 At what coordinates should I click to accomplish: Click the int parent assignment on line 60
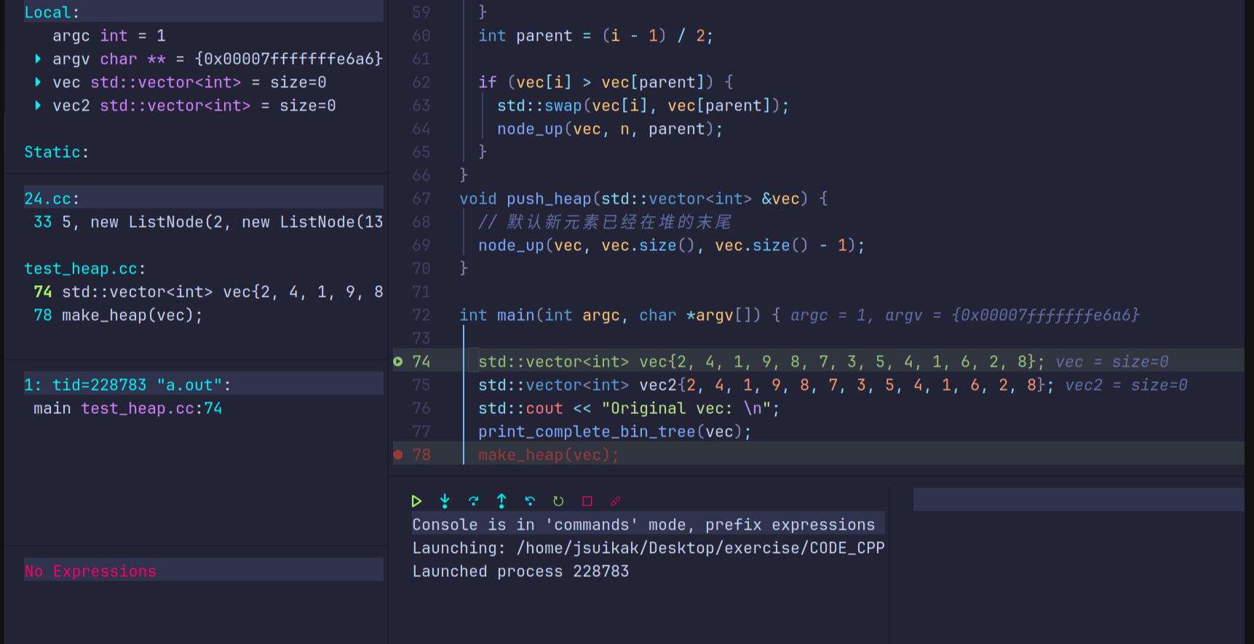595,36
